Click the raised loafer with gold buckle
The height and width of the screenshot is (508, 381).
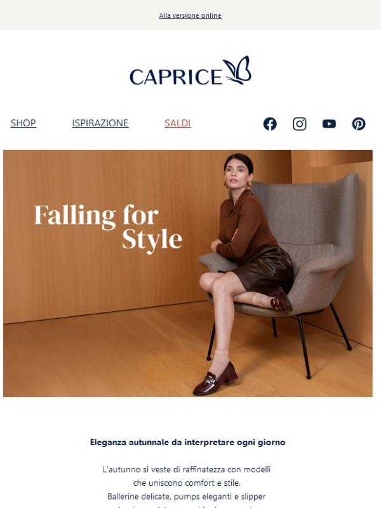click(279, 299)
